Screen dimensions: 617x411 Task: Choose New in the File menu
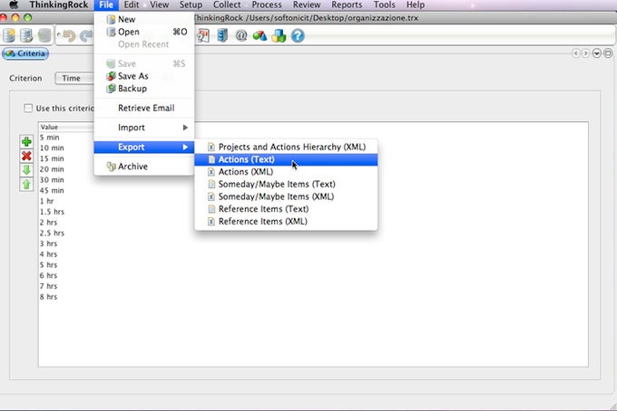coord(144,19)
